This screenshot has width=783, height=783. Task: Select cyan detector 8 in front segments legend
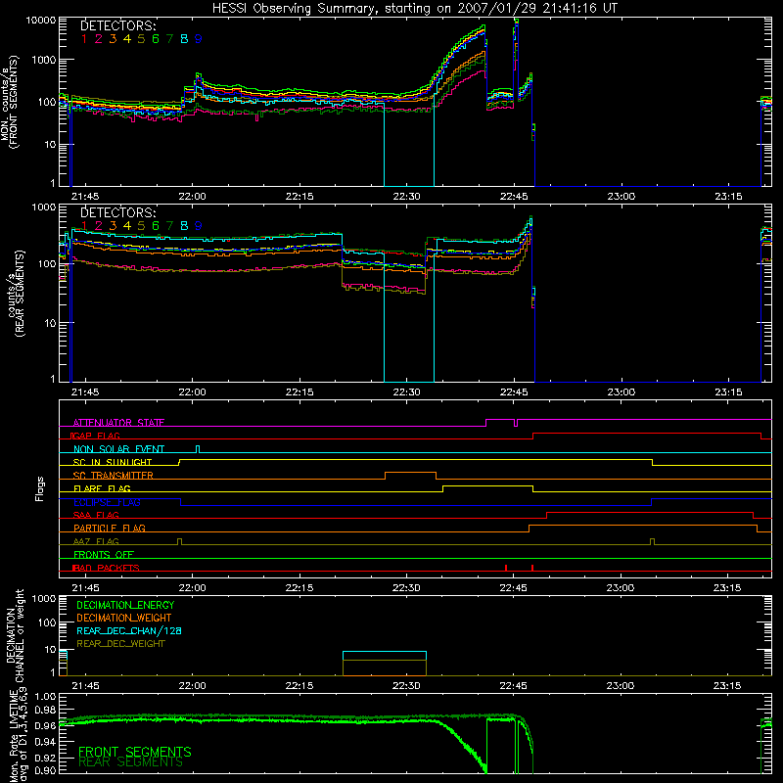click(184, 39)
